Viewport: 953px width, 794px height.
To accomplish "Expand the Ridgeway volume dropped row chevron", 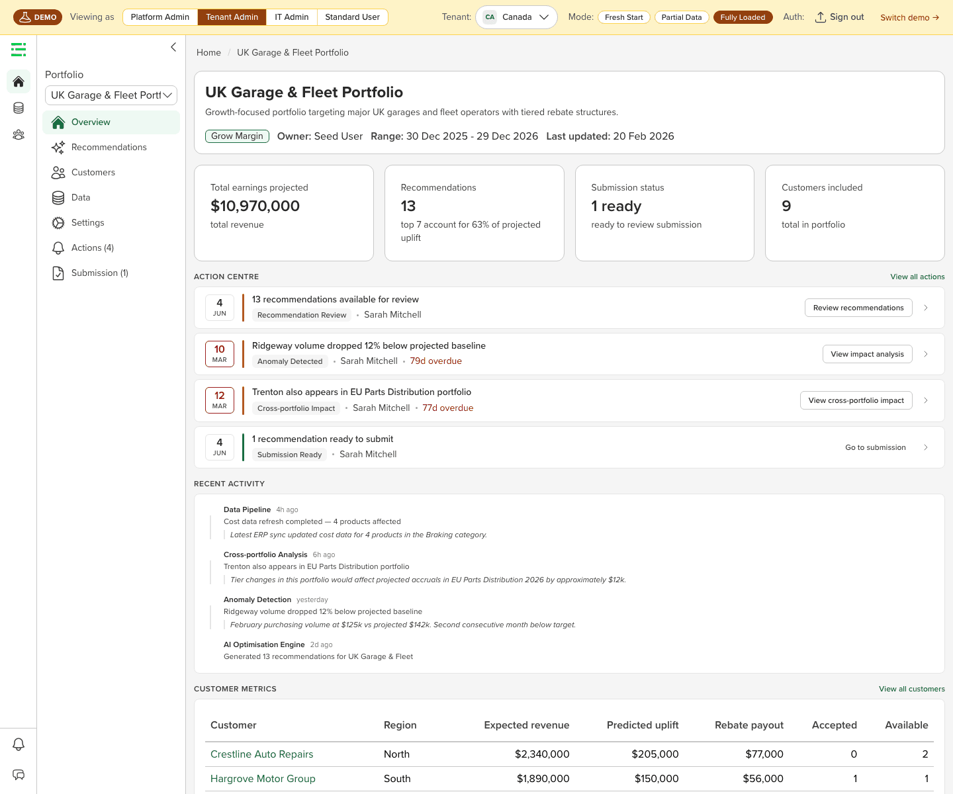I will (x=926, y=354).
